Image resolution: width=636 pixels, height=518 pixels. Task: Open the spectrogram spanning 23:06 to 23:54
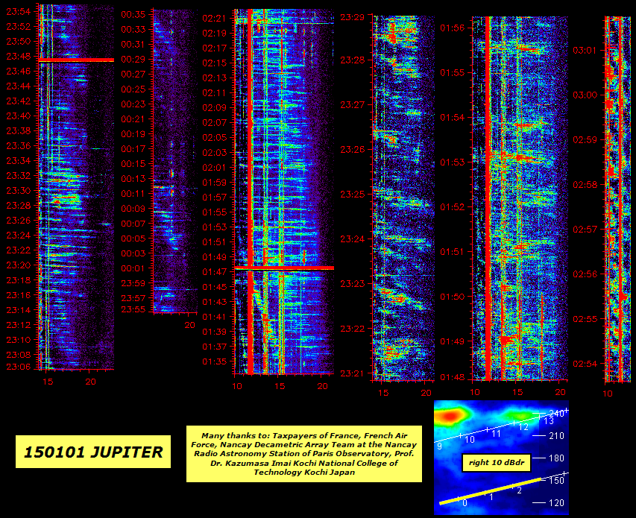(76, 187)
